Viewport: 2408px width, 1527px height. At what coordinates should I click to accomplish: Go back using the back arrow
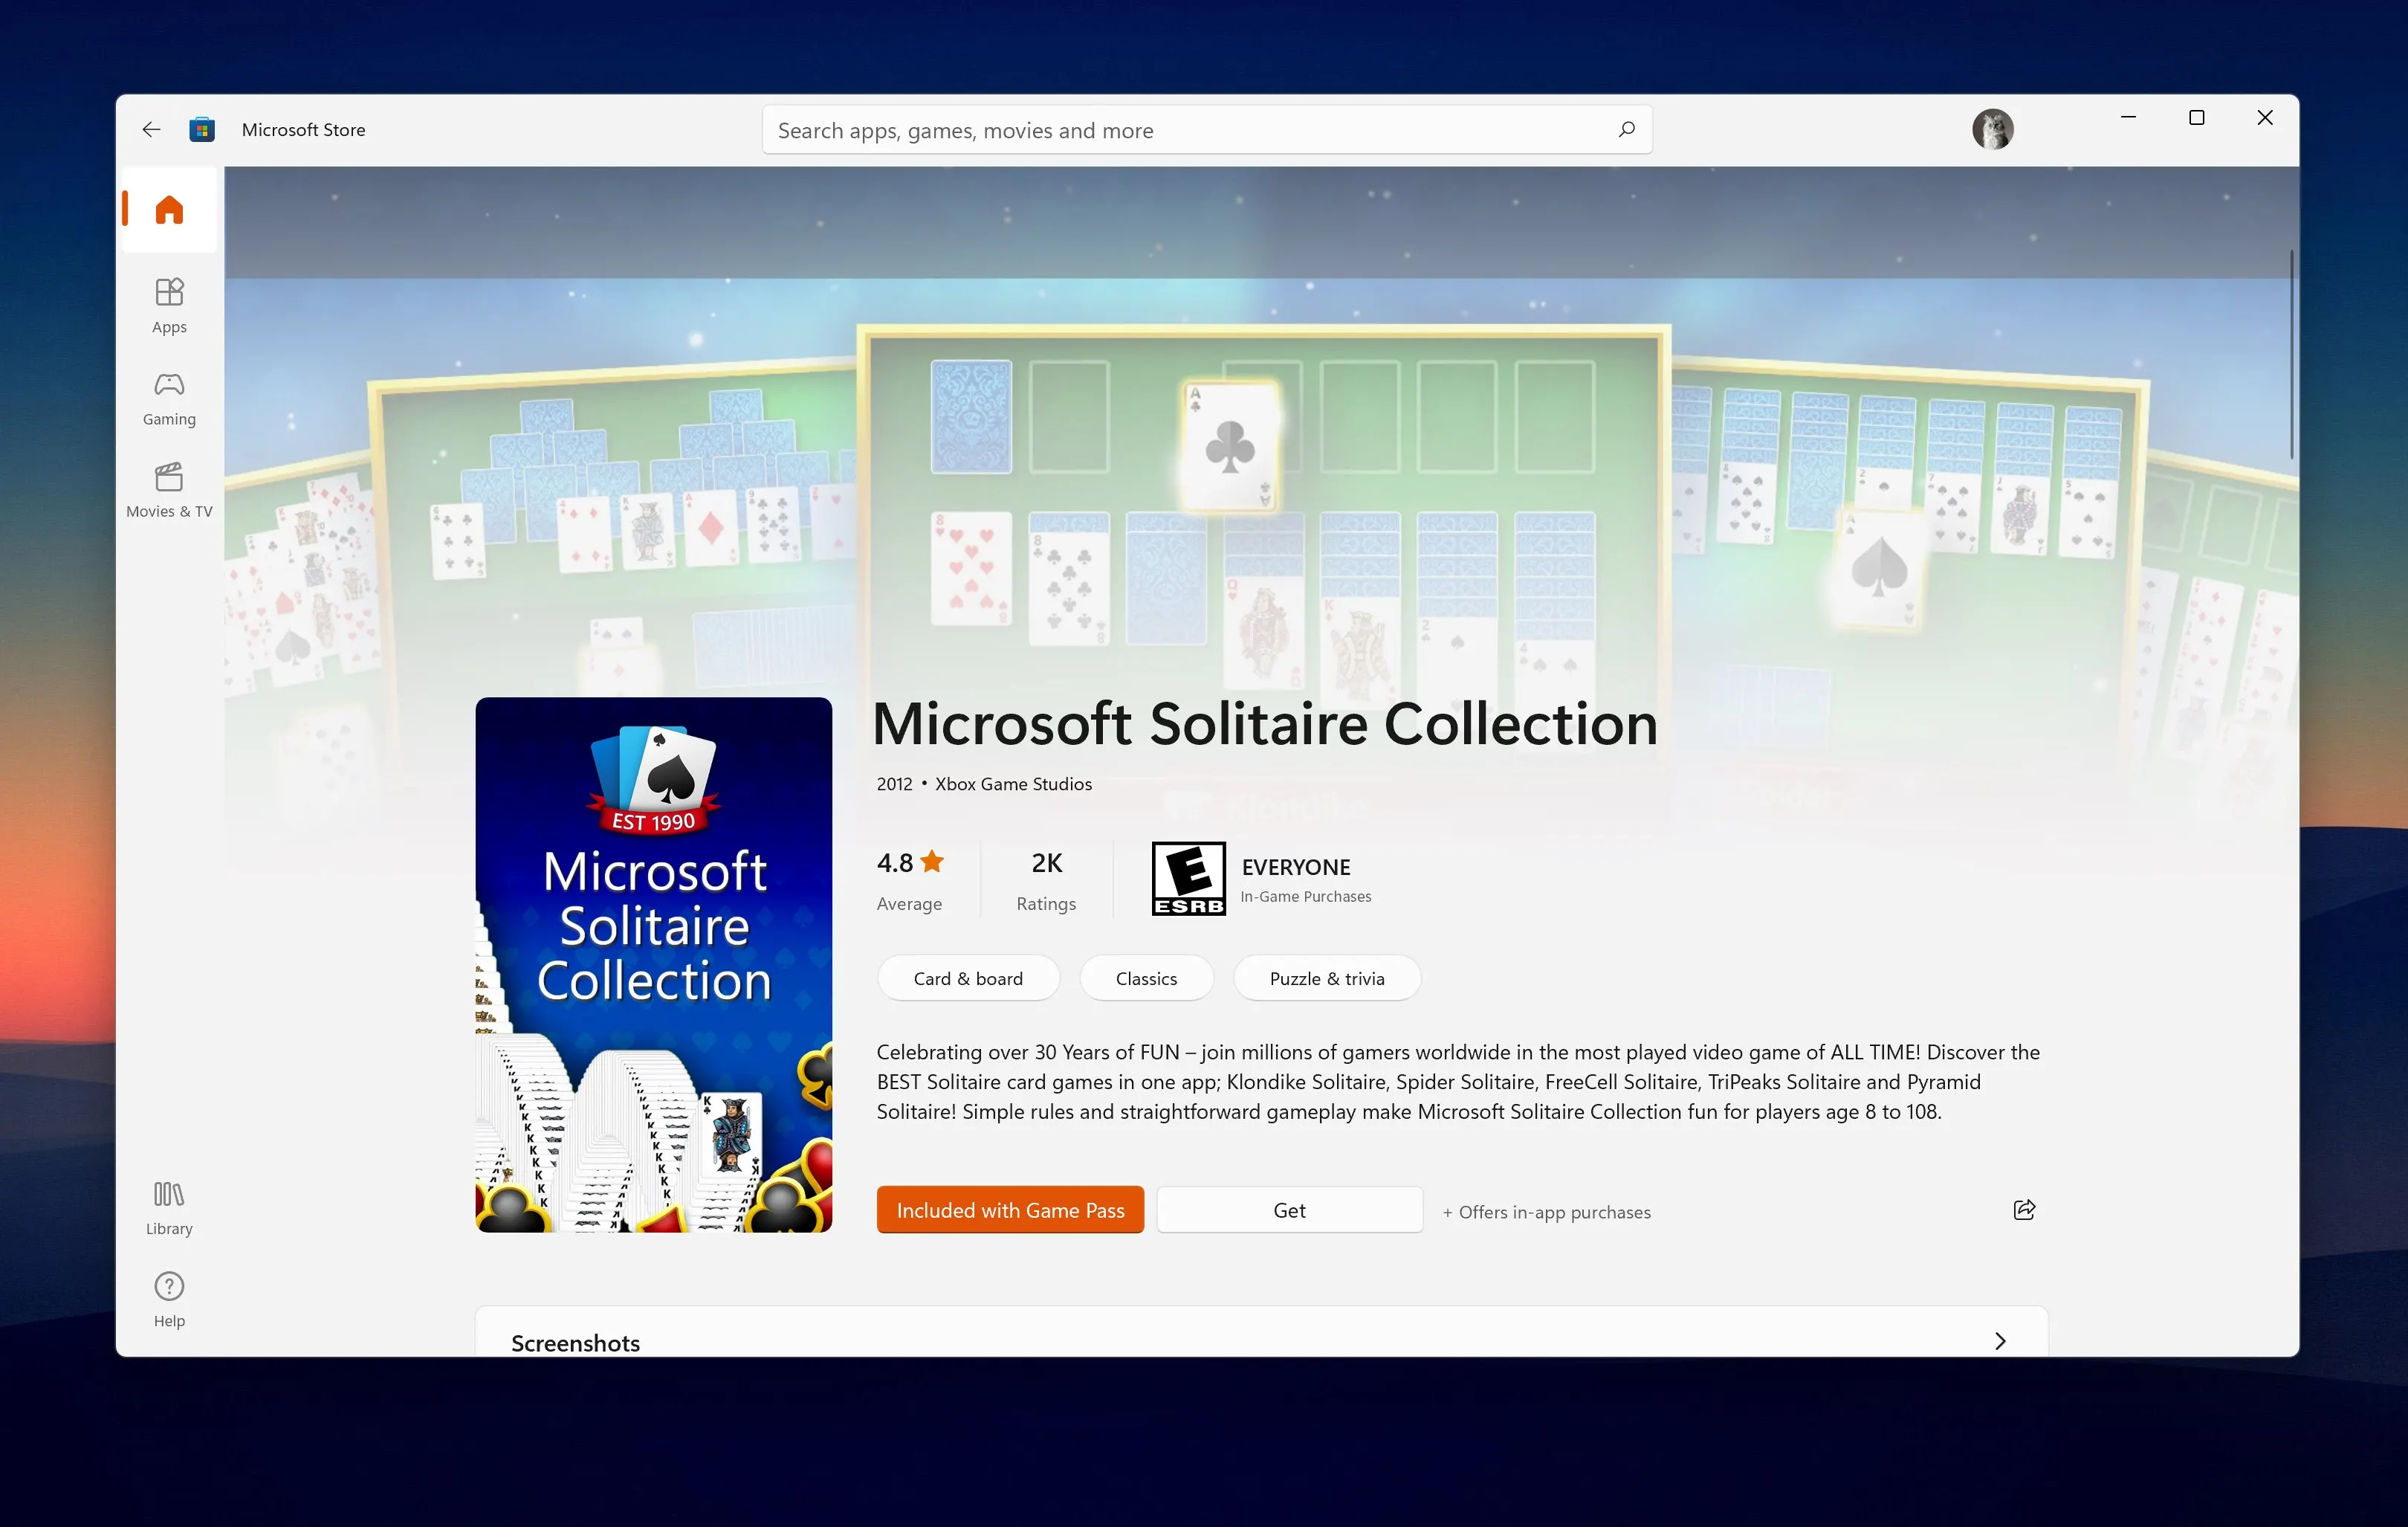151,129
